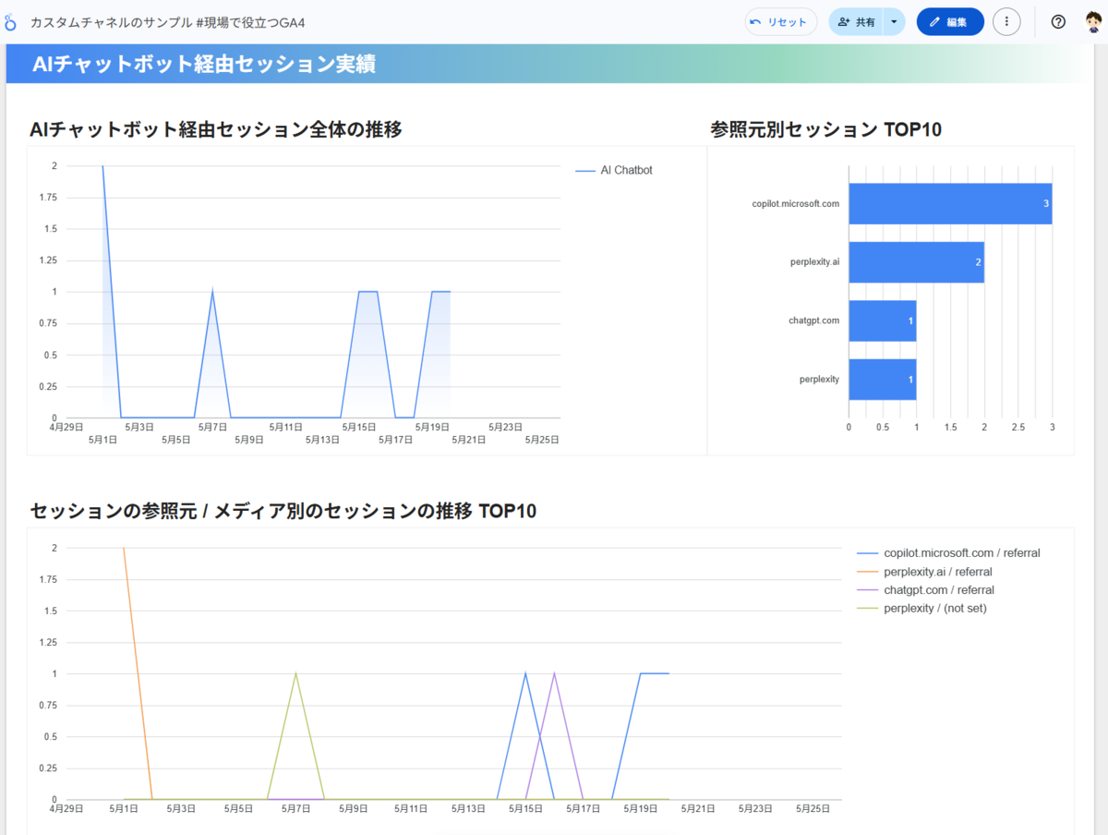Click the perplexity.ai bar with value 2
Viewport: 1108px width, 835px height.
point(916,262)
